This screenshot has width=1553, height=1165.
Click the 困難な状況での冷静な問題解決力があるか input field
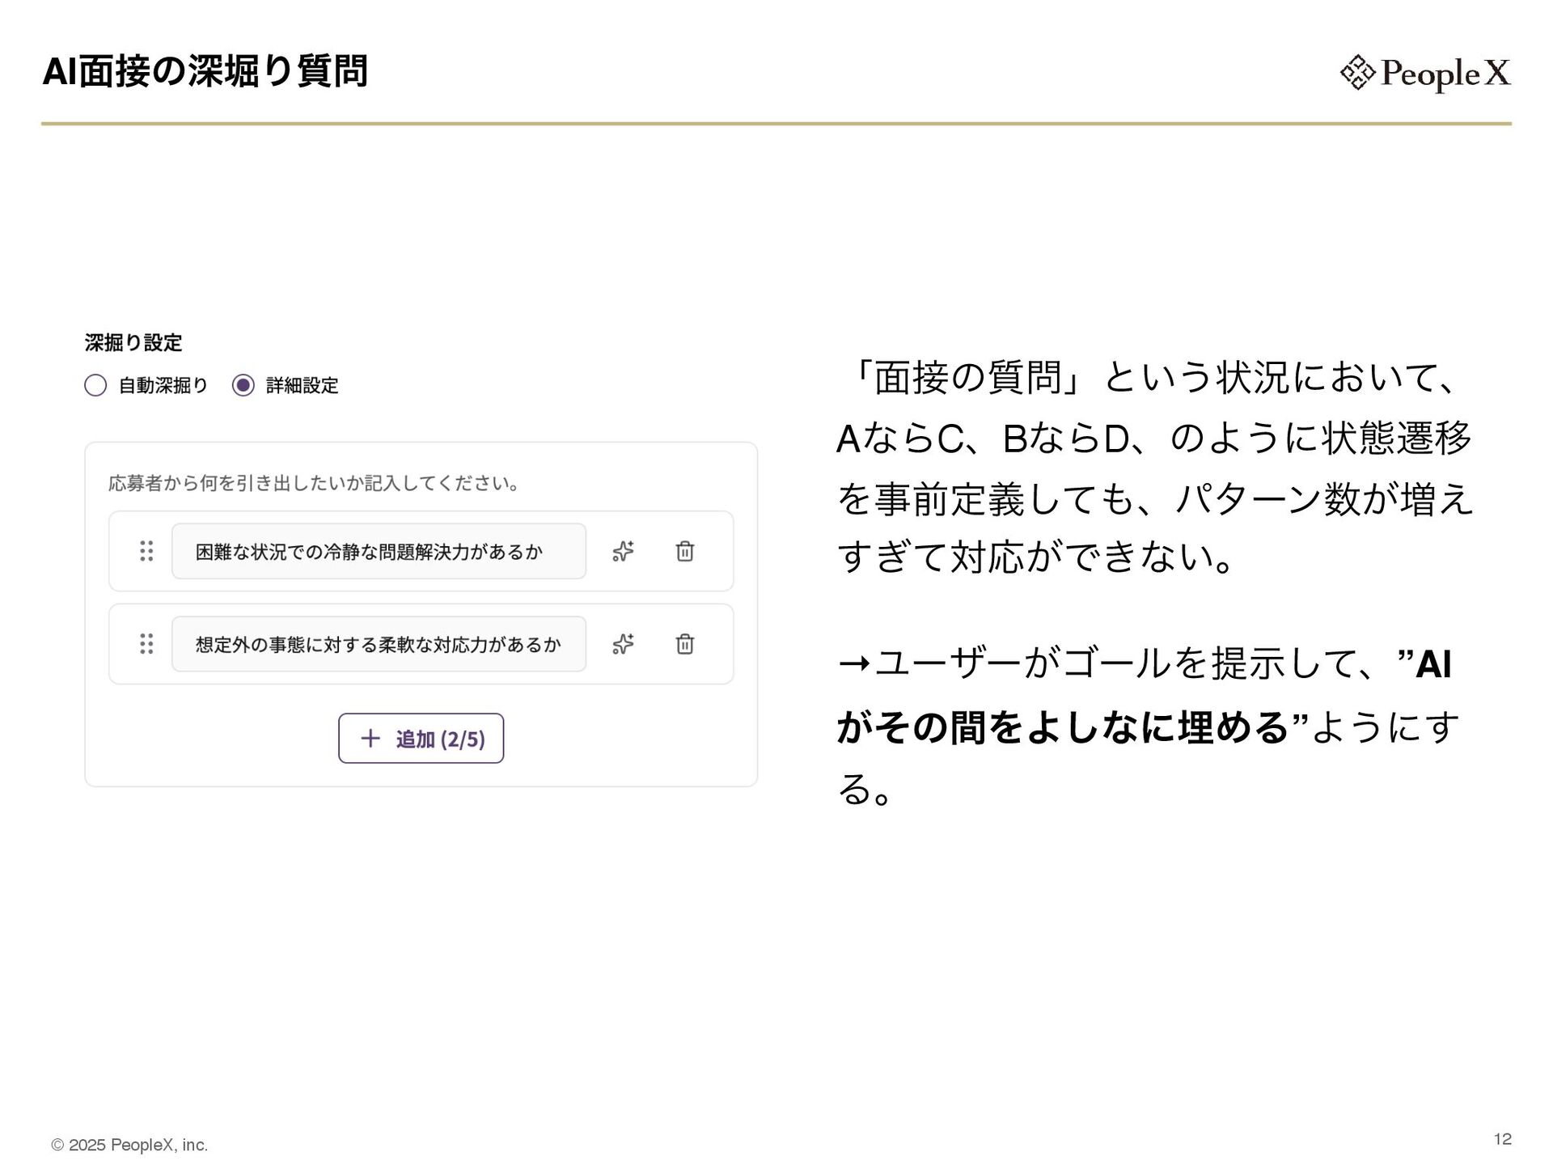point(379,551)
